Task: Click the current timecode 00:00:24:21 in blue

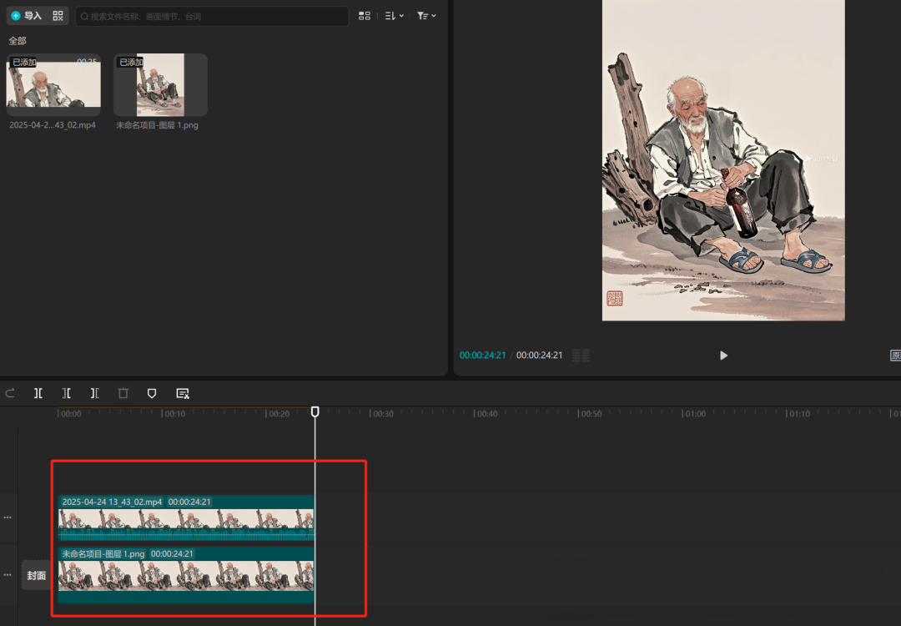Action: [x=482, y=356]
